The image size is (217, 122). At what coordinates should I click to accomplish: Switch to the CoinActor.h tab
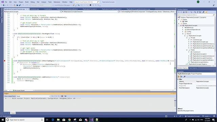(48, 9)
